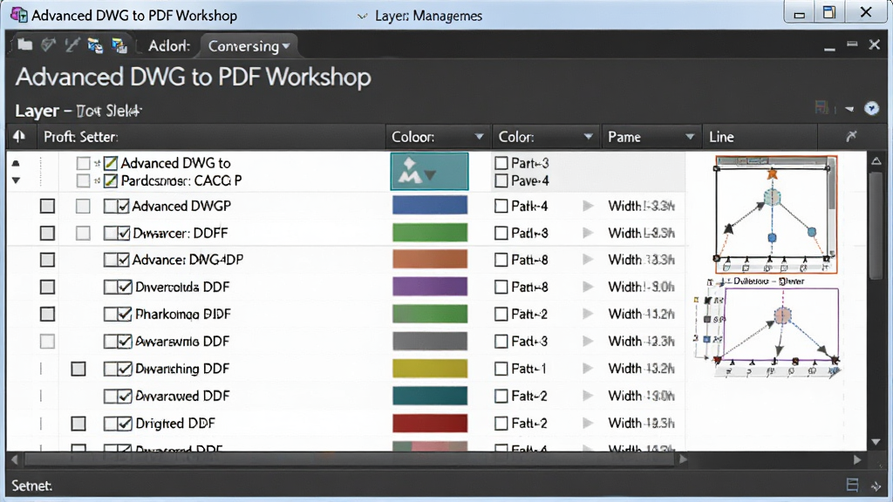This screenshot has width=893, height=502.
Task: Toggle the checked box beside Pardcsnrosr: CACC P
Action: click(111, 181)
